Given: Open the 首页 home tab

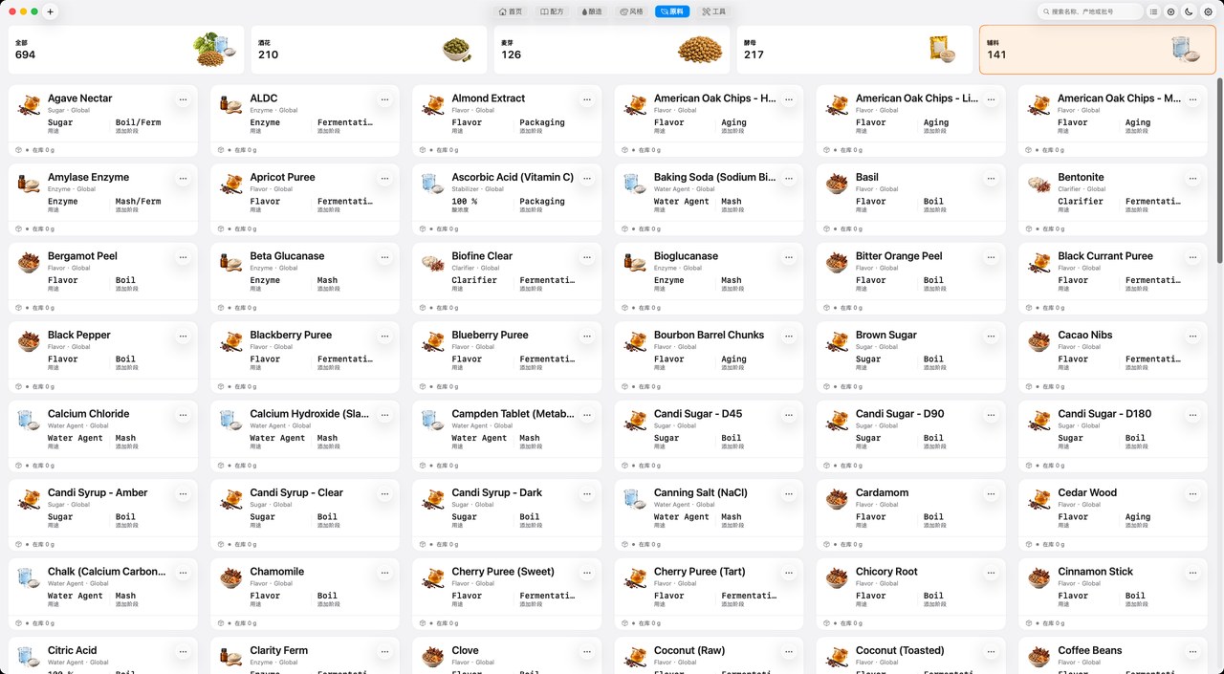Looking at the screenshot, I should tap(511, 11).
